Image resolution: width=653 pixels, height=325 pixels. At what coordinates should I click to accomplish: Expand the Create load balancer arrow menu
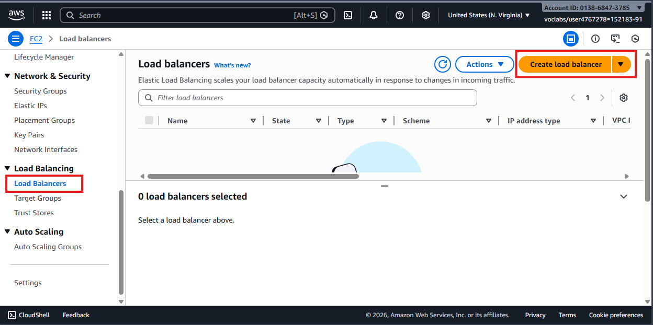[621, 64]
